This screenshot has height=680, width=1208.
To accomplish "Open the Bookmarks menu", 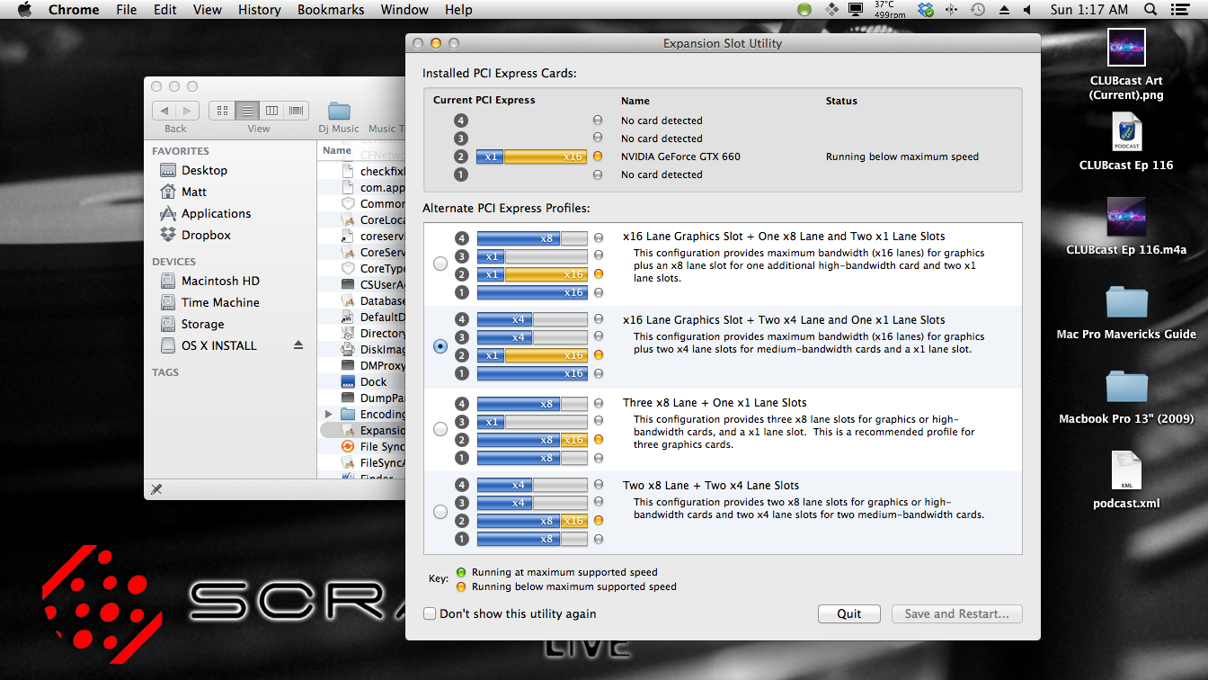I will tap(331, 10).
